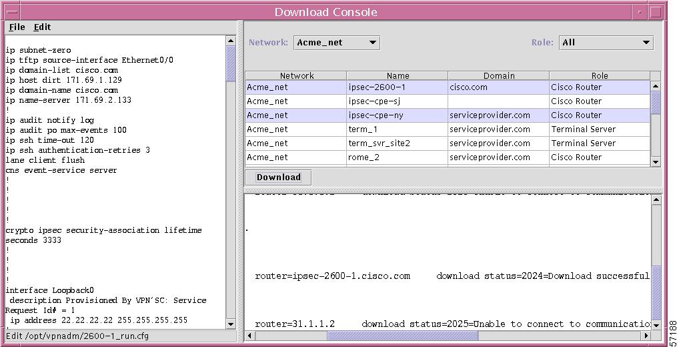Select the term_svr_site2 table row
679x347 pixels.
[448, 143]
